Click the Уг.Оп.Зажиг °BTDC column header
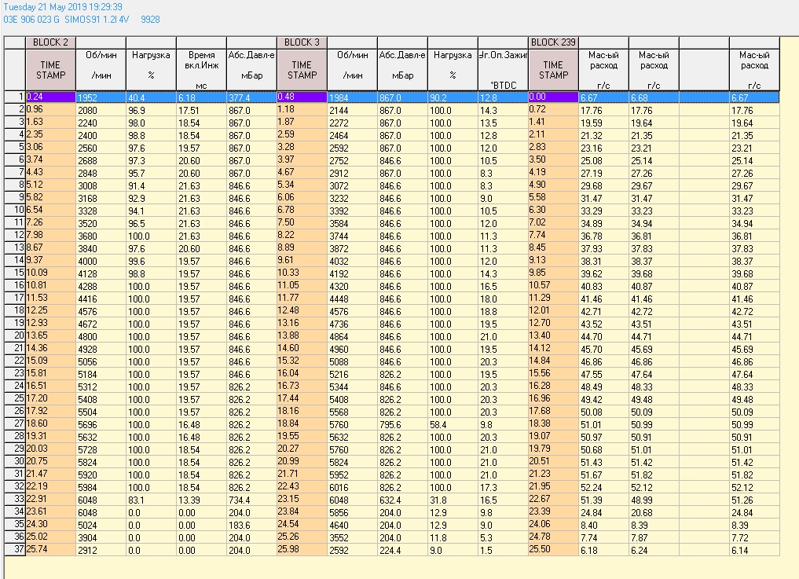 503,70
